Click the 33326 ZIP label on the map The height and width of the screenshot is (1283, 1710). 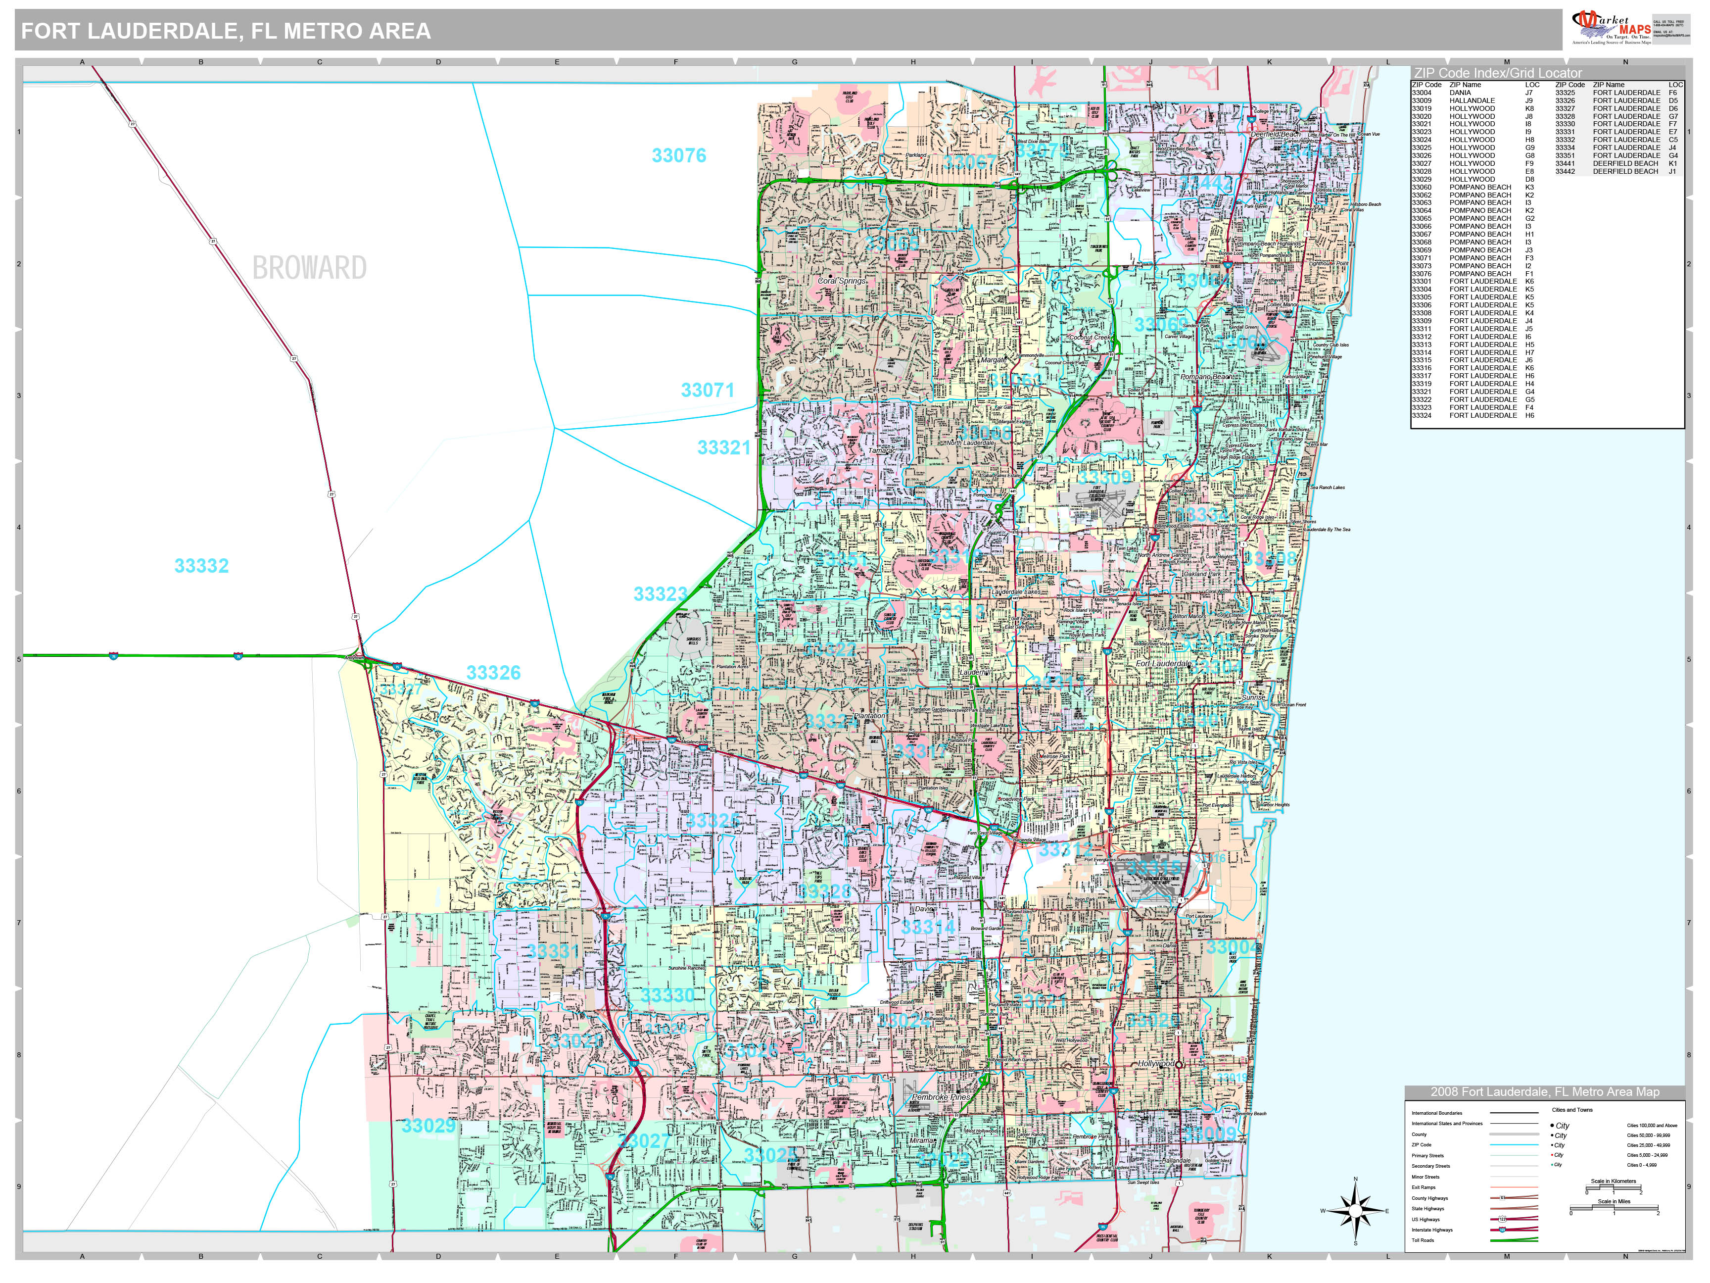(x=493, y=673)
